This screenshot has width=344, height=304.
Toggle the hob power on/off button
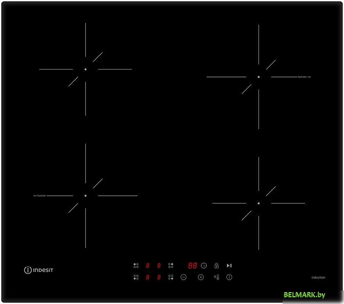click(229, 277)
